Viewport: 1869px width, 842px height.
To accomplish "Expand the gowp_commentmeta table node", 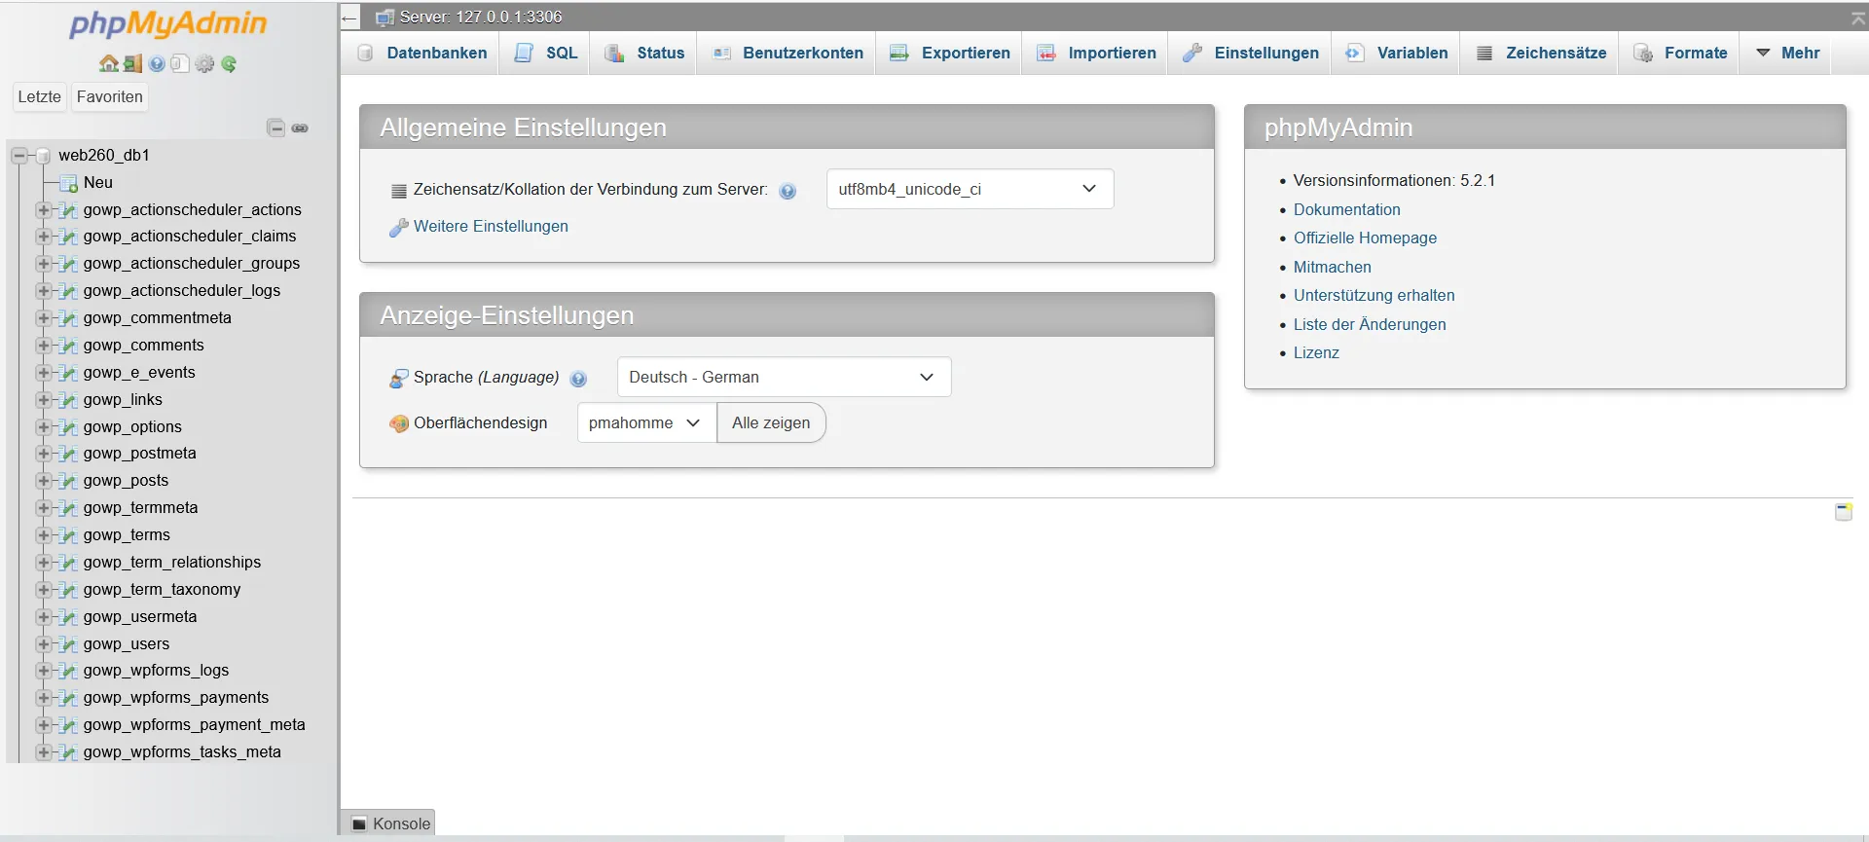I will [43, 318].
